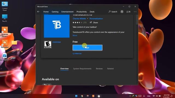Select This PC desktop icon
Screen dimensions: 175x98
pos(5,18)
